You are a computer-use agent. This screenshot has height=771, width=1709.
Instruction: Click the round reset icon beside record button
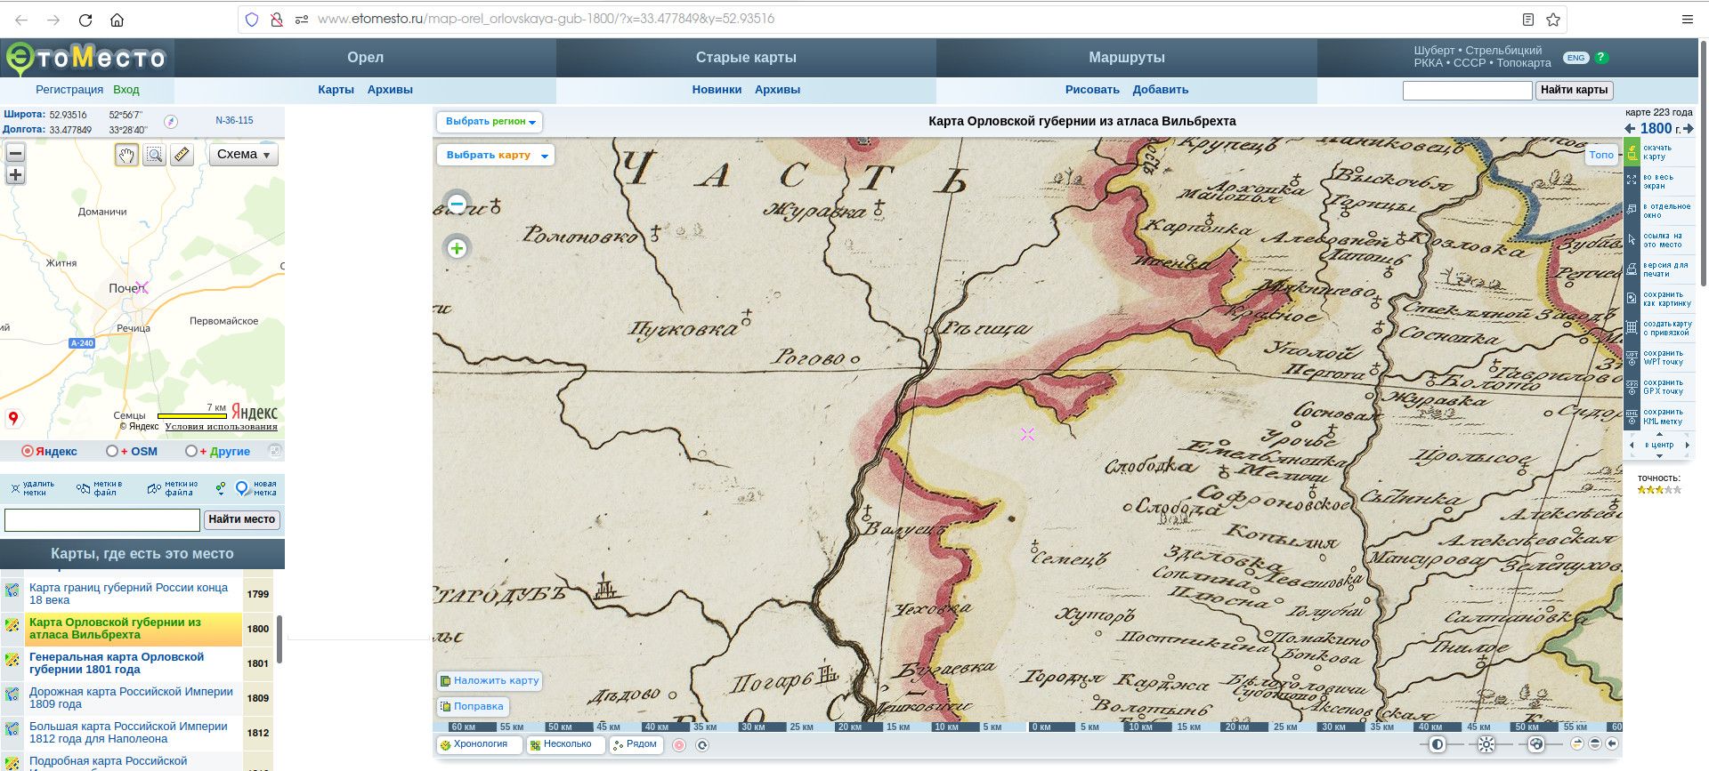coord(702,745)
